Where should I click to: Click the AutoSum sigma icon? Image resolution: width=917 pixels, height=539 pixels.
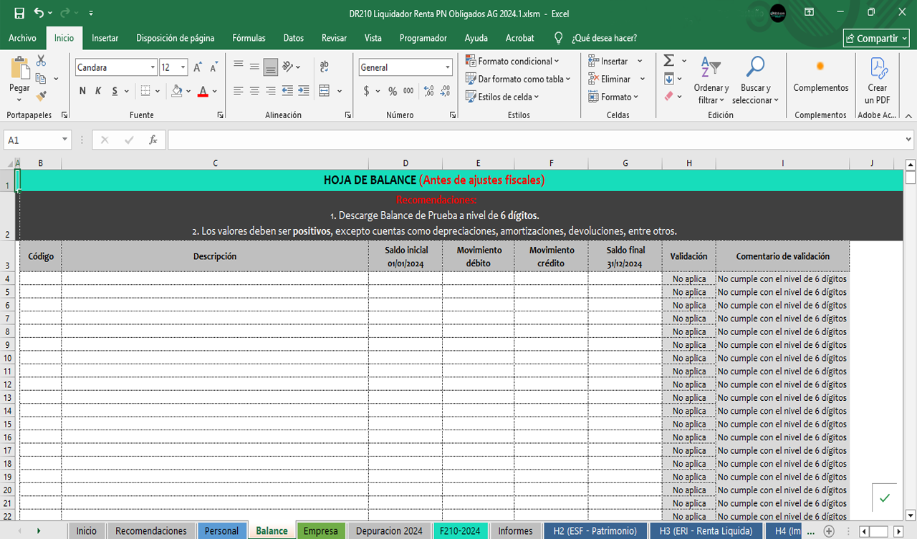click(669, 60)
